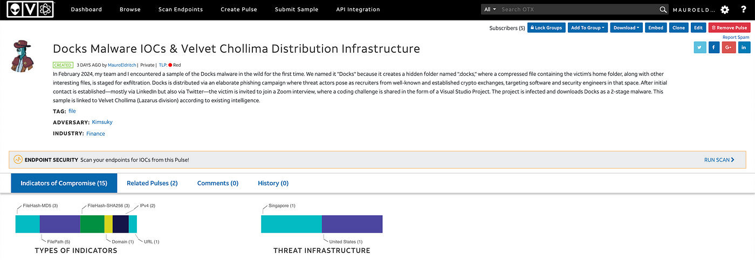Viewport: 755px width, 260px height.
Task: Expand the Download dropdown
Action: click(x=626, y=28)
